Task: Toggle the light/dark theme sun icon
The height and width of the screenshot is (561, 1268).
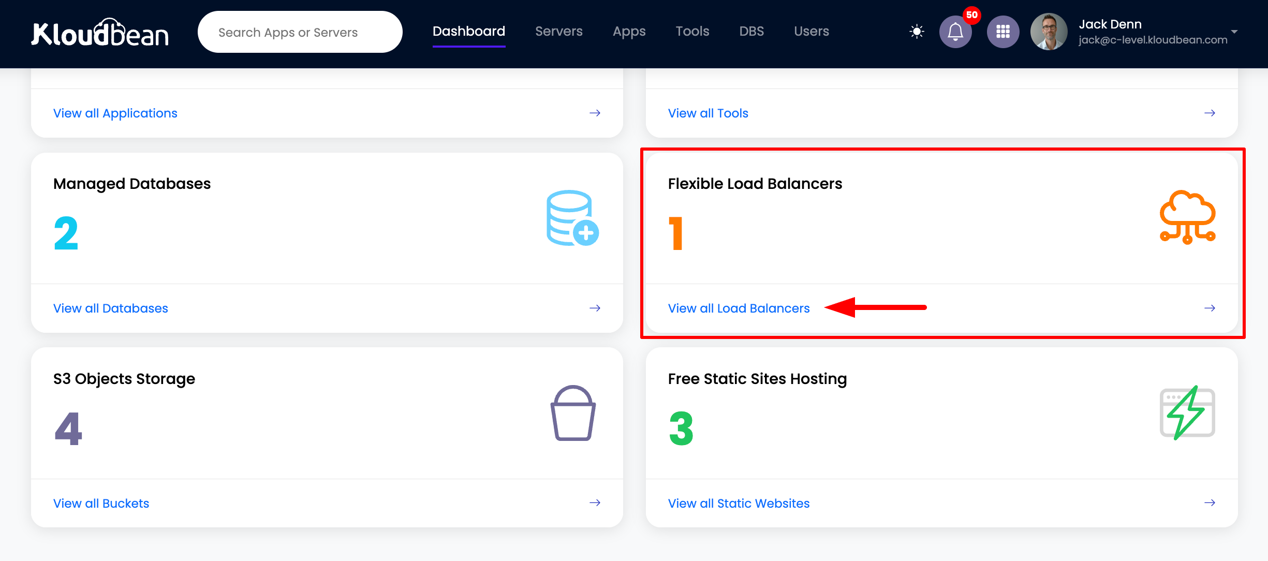Action: tap(917, 32)
